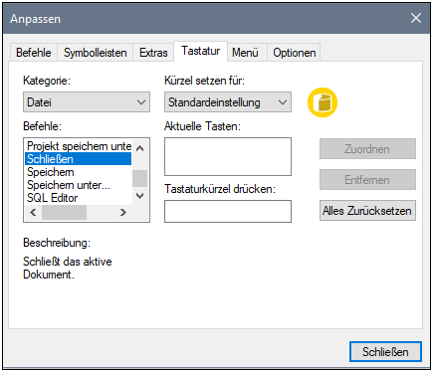Select Projekt speichern unter list entry
The image size is (433, 372).
[78, 146]
